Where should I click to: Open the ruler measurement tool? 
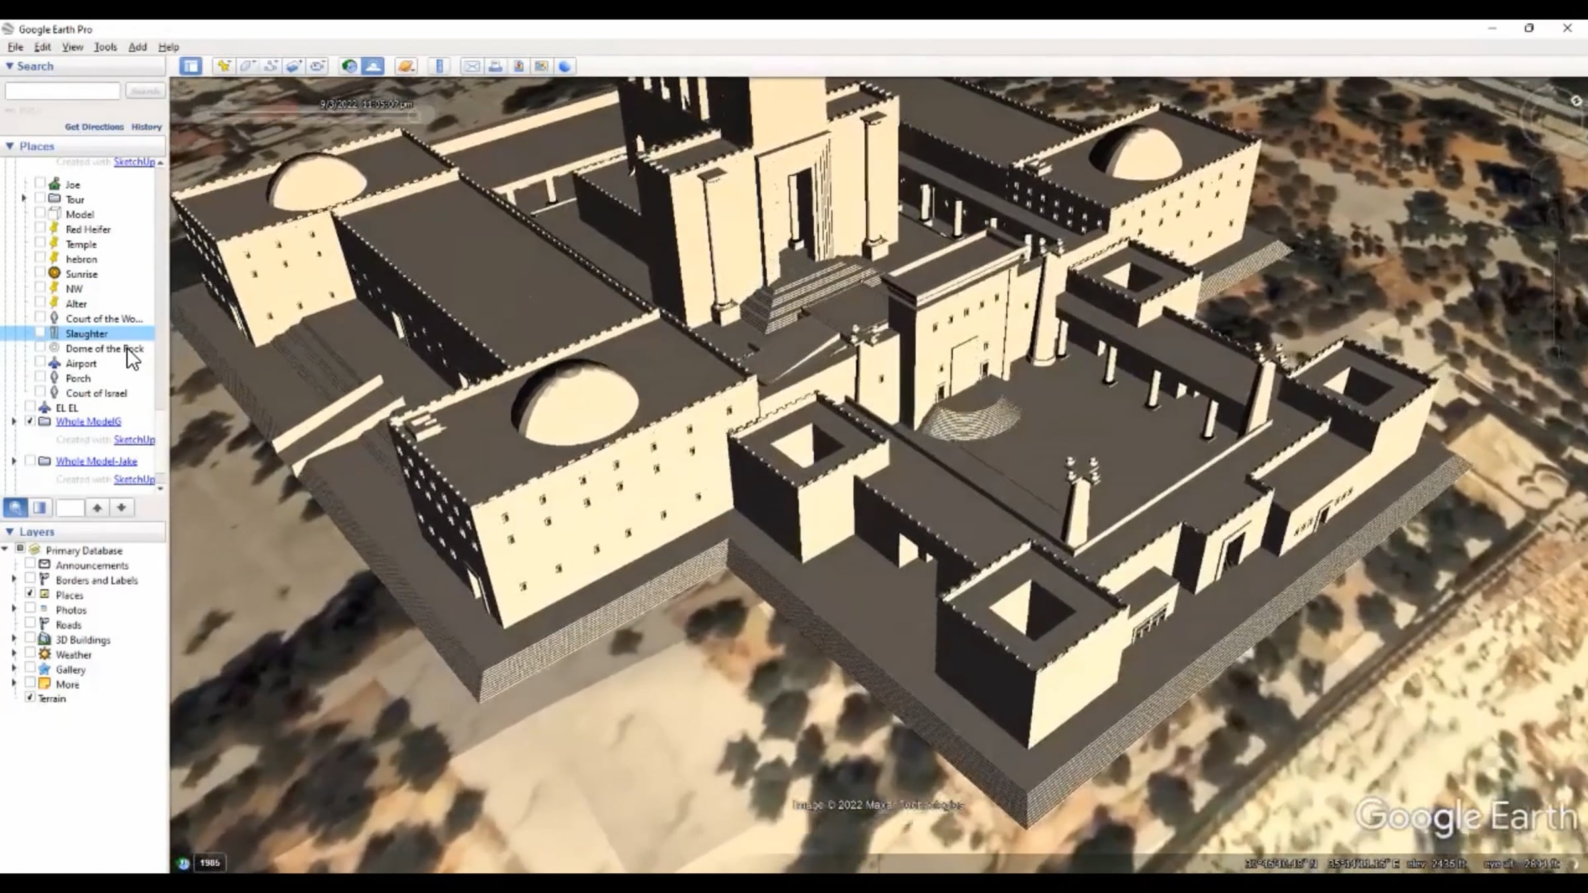tap(439, 66)
